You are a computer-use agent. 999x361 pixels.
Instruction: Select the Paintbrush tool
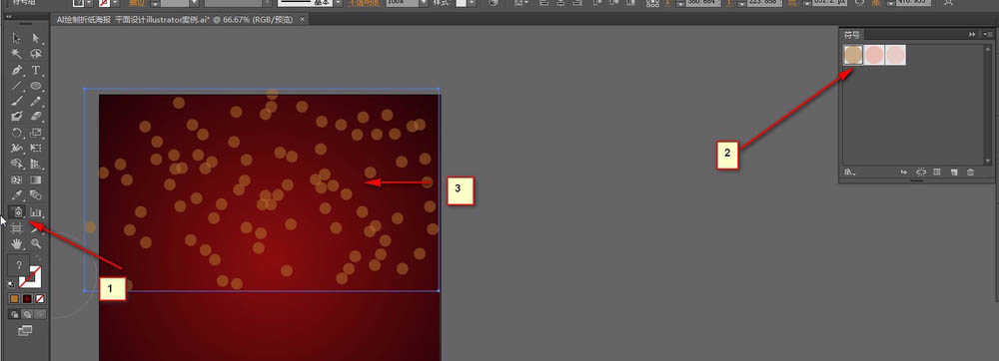[x=17, y=101]
